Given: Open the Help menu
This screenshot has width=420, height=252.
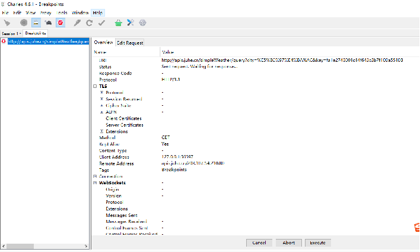Looking at the screenshot, I should click(97, 12).
